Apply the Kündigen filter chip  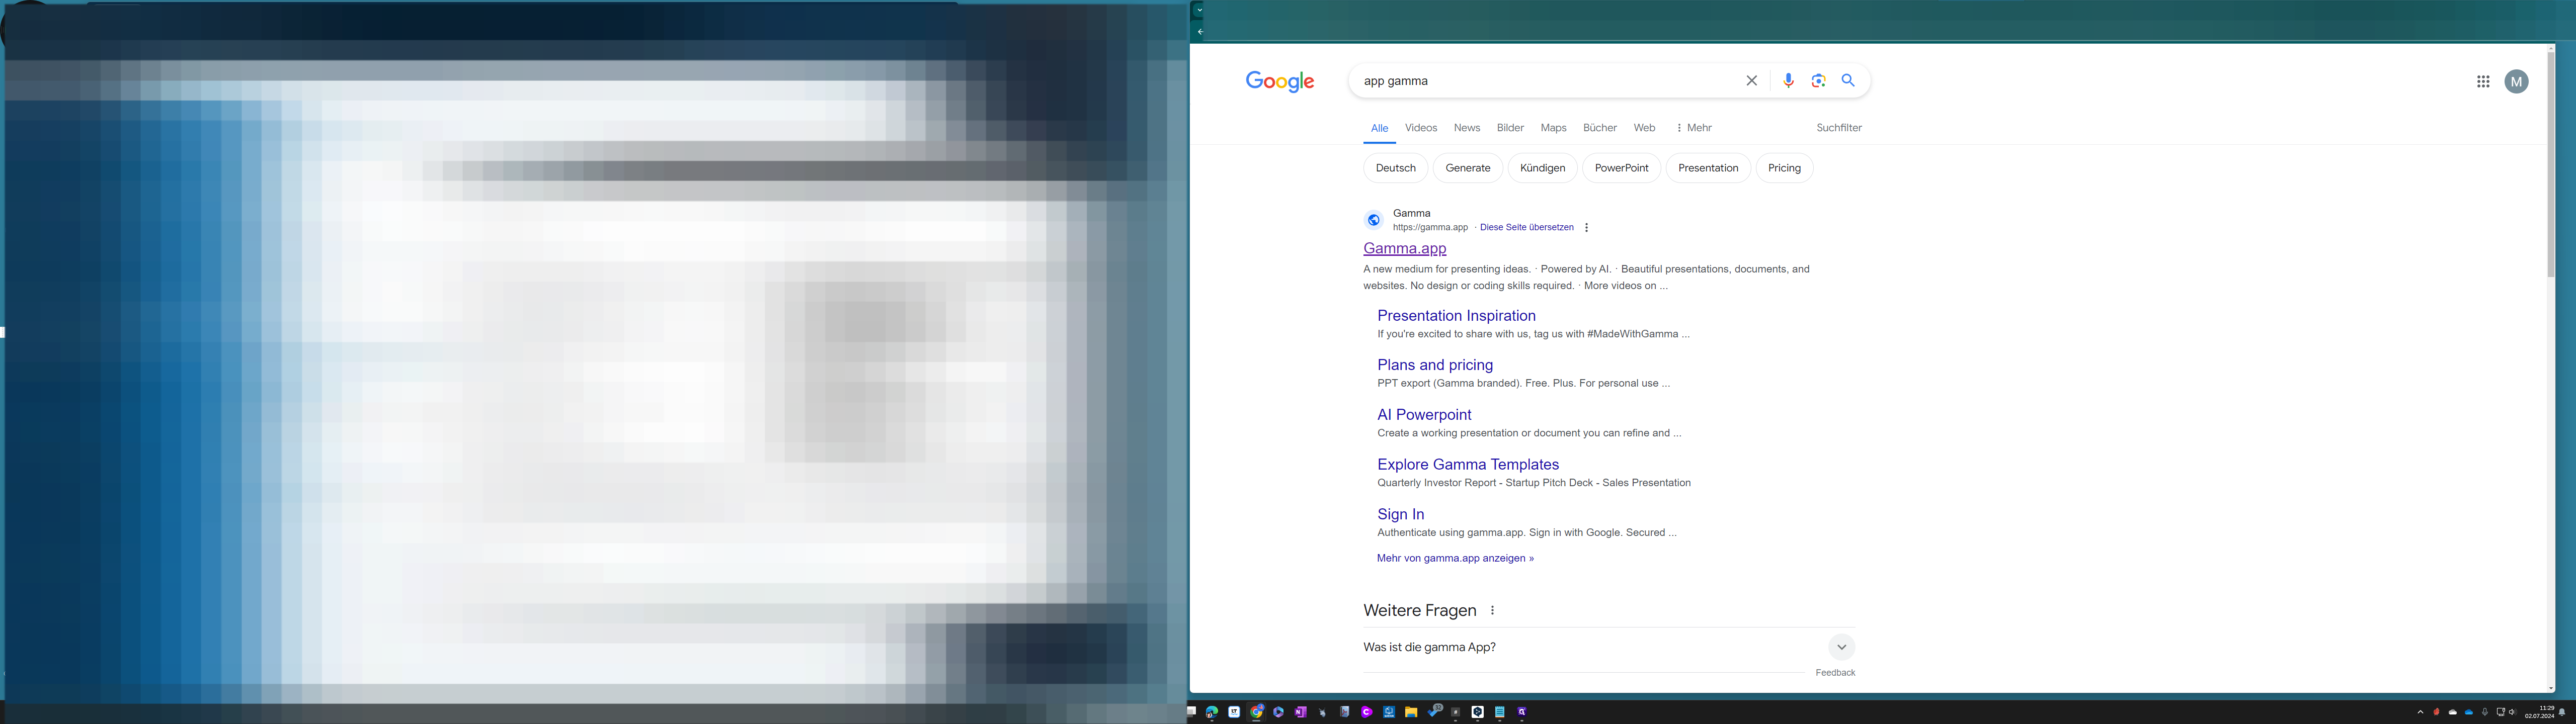1542,168
